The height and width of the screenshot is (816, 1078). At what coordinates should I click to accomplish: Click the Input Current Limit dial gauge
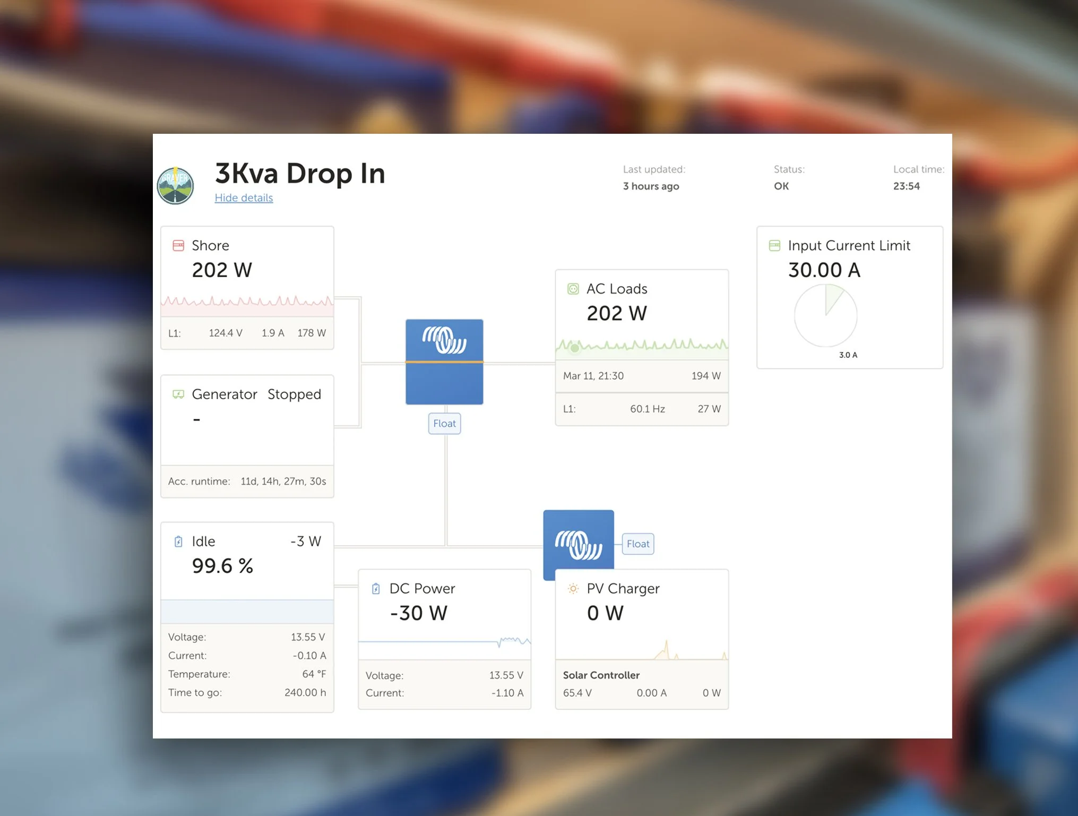(x=825, y=315)
